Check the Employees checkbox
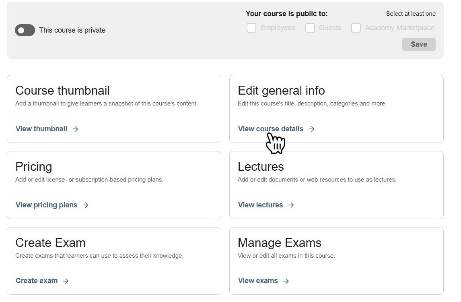Screen dimensions: 461x302 [x=251, y=28]
